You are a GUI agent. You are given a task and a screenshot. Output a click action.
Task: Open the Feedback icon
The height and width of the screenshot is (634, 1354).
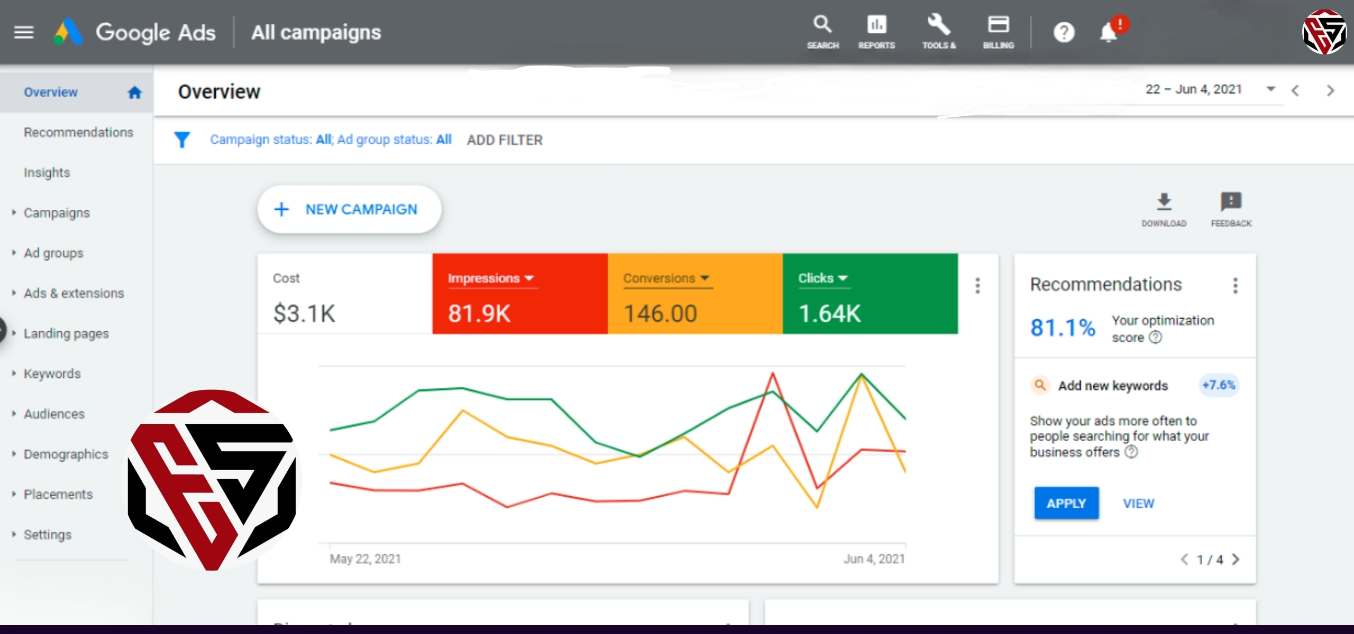tap(1231, 202)
